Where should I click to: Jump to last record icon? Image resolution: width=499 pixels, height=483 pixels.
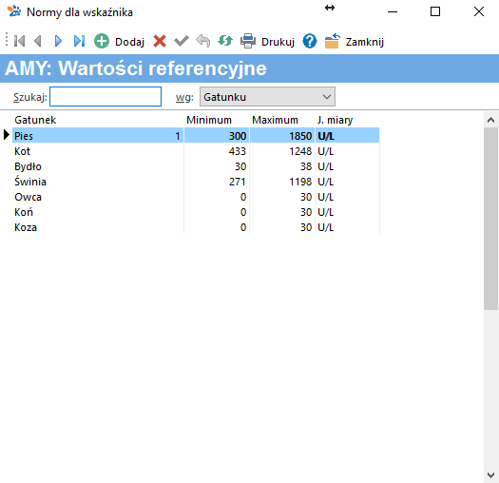point(79,41)
